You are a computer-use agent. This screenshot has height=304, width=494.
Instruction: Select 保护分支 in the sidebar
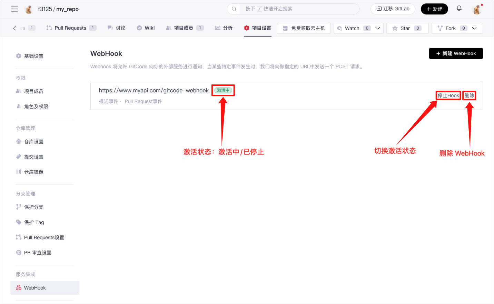(x=33, y=207)
